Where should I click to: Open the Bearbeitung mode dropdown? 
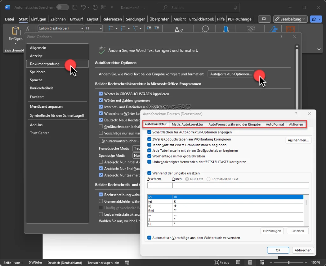[290, 19]
